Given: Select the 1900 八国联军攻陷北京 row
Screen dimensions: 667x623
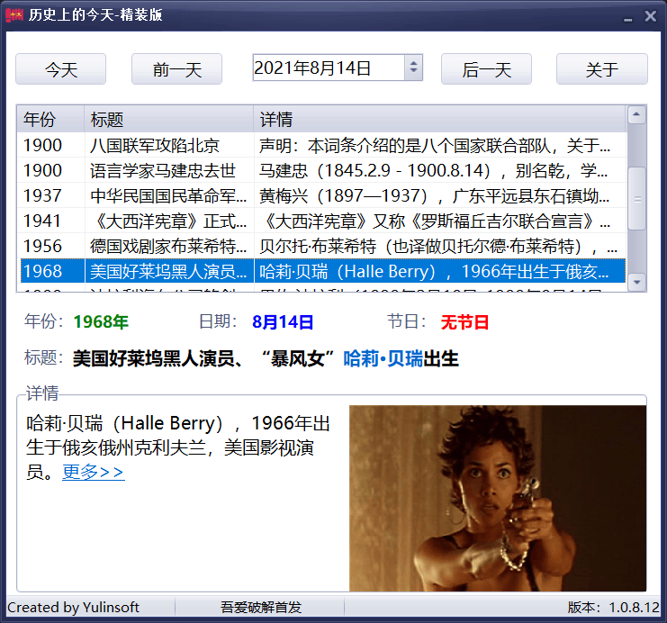Looking at the screenshot, I should coord(168,145).
